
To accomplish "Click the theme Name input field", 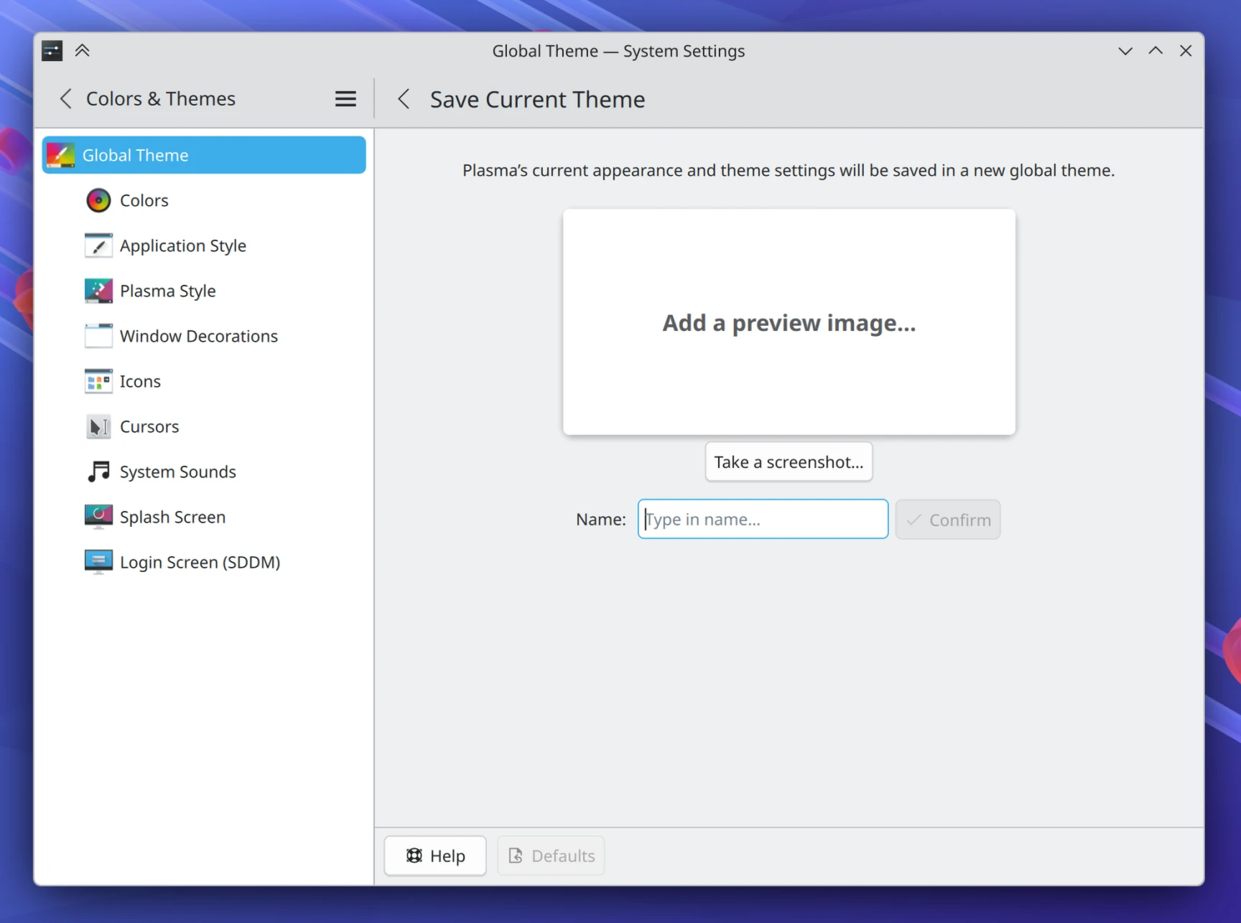I will [x=762, y=519].
